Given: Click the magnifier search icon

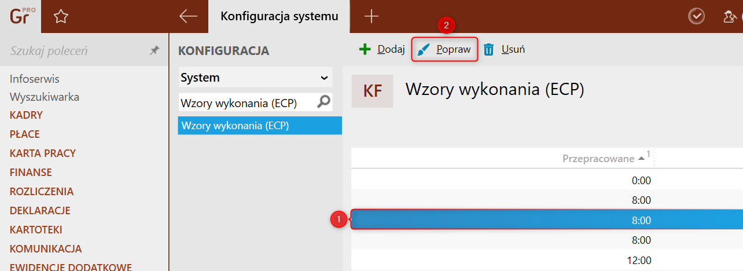Looking at the screenshot, I should pos(325,102).
